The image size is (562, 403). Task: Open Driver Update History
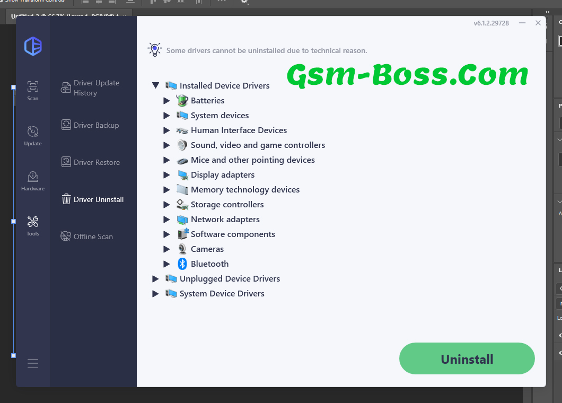[90, 88]
